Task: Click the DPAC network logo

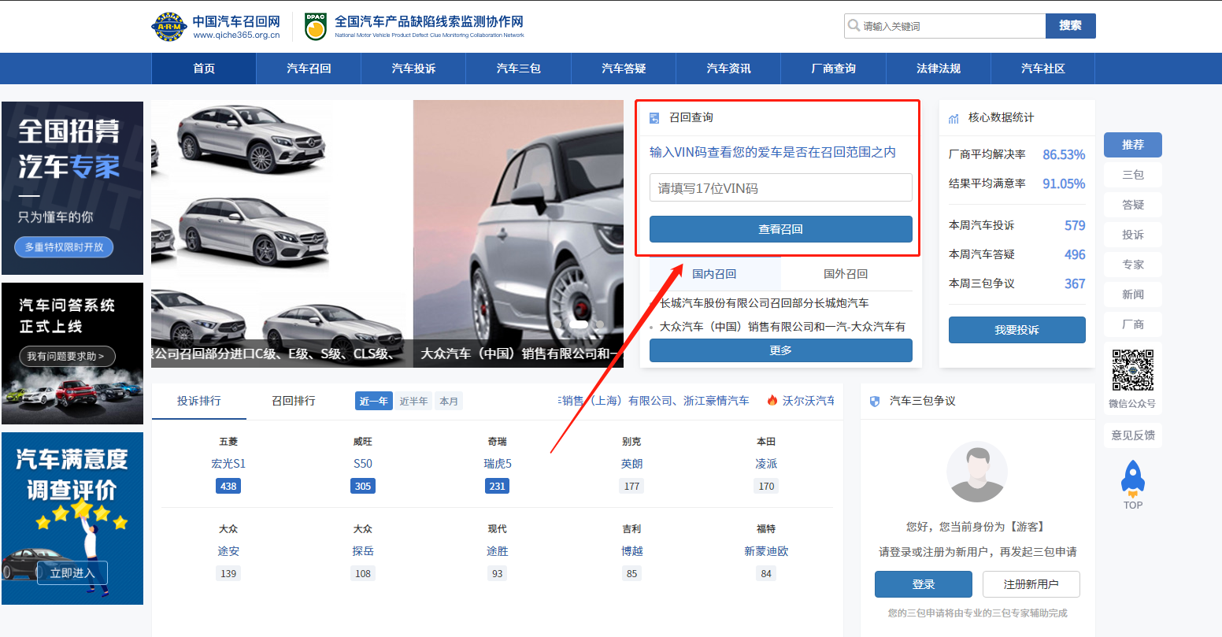Action: click(414, 26)
